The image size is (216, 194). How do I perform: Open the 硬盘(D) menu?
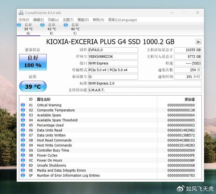pyautogui.click(x=83, y=20)
